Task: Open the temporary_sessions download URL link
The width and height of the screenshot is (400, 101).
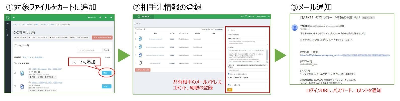Action: 345,55
